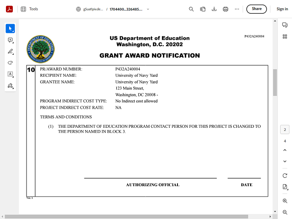Click the Adobe Acrobat home logo
Image resolution: width=292 pixels, height=219 pixels.
pos(9,9)
